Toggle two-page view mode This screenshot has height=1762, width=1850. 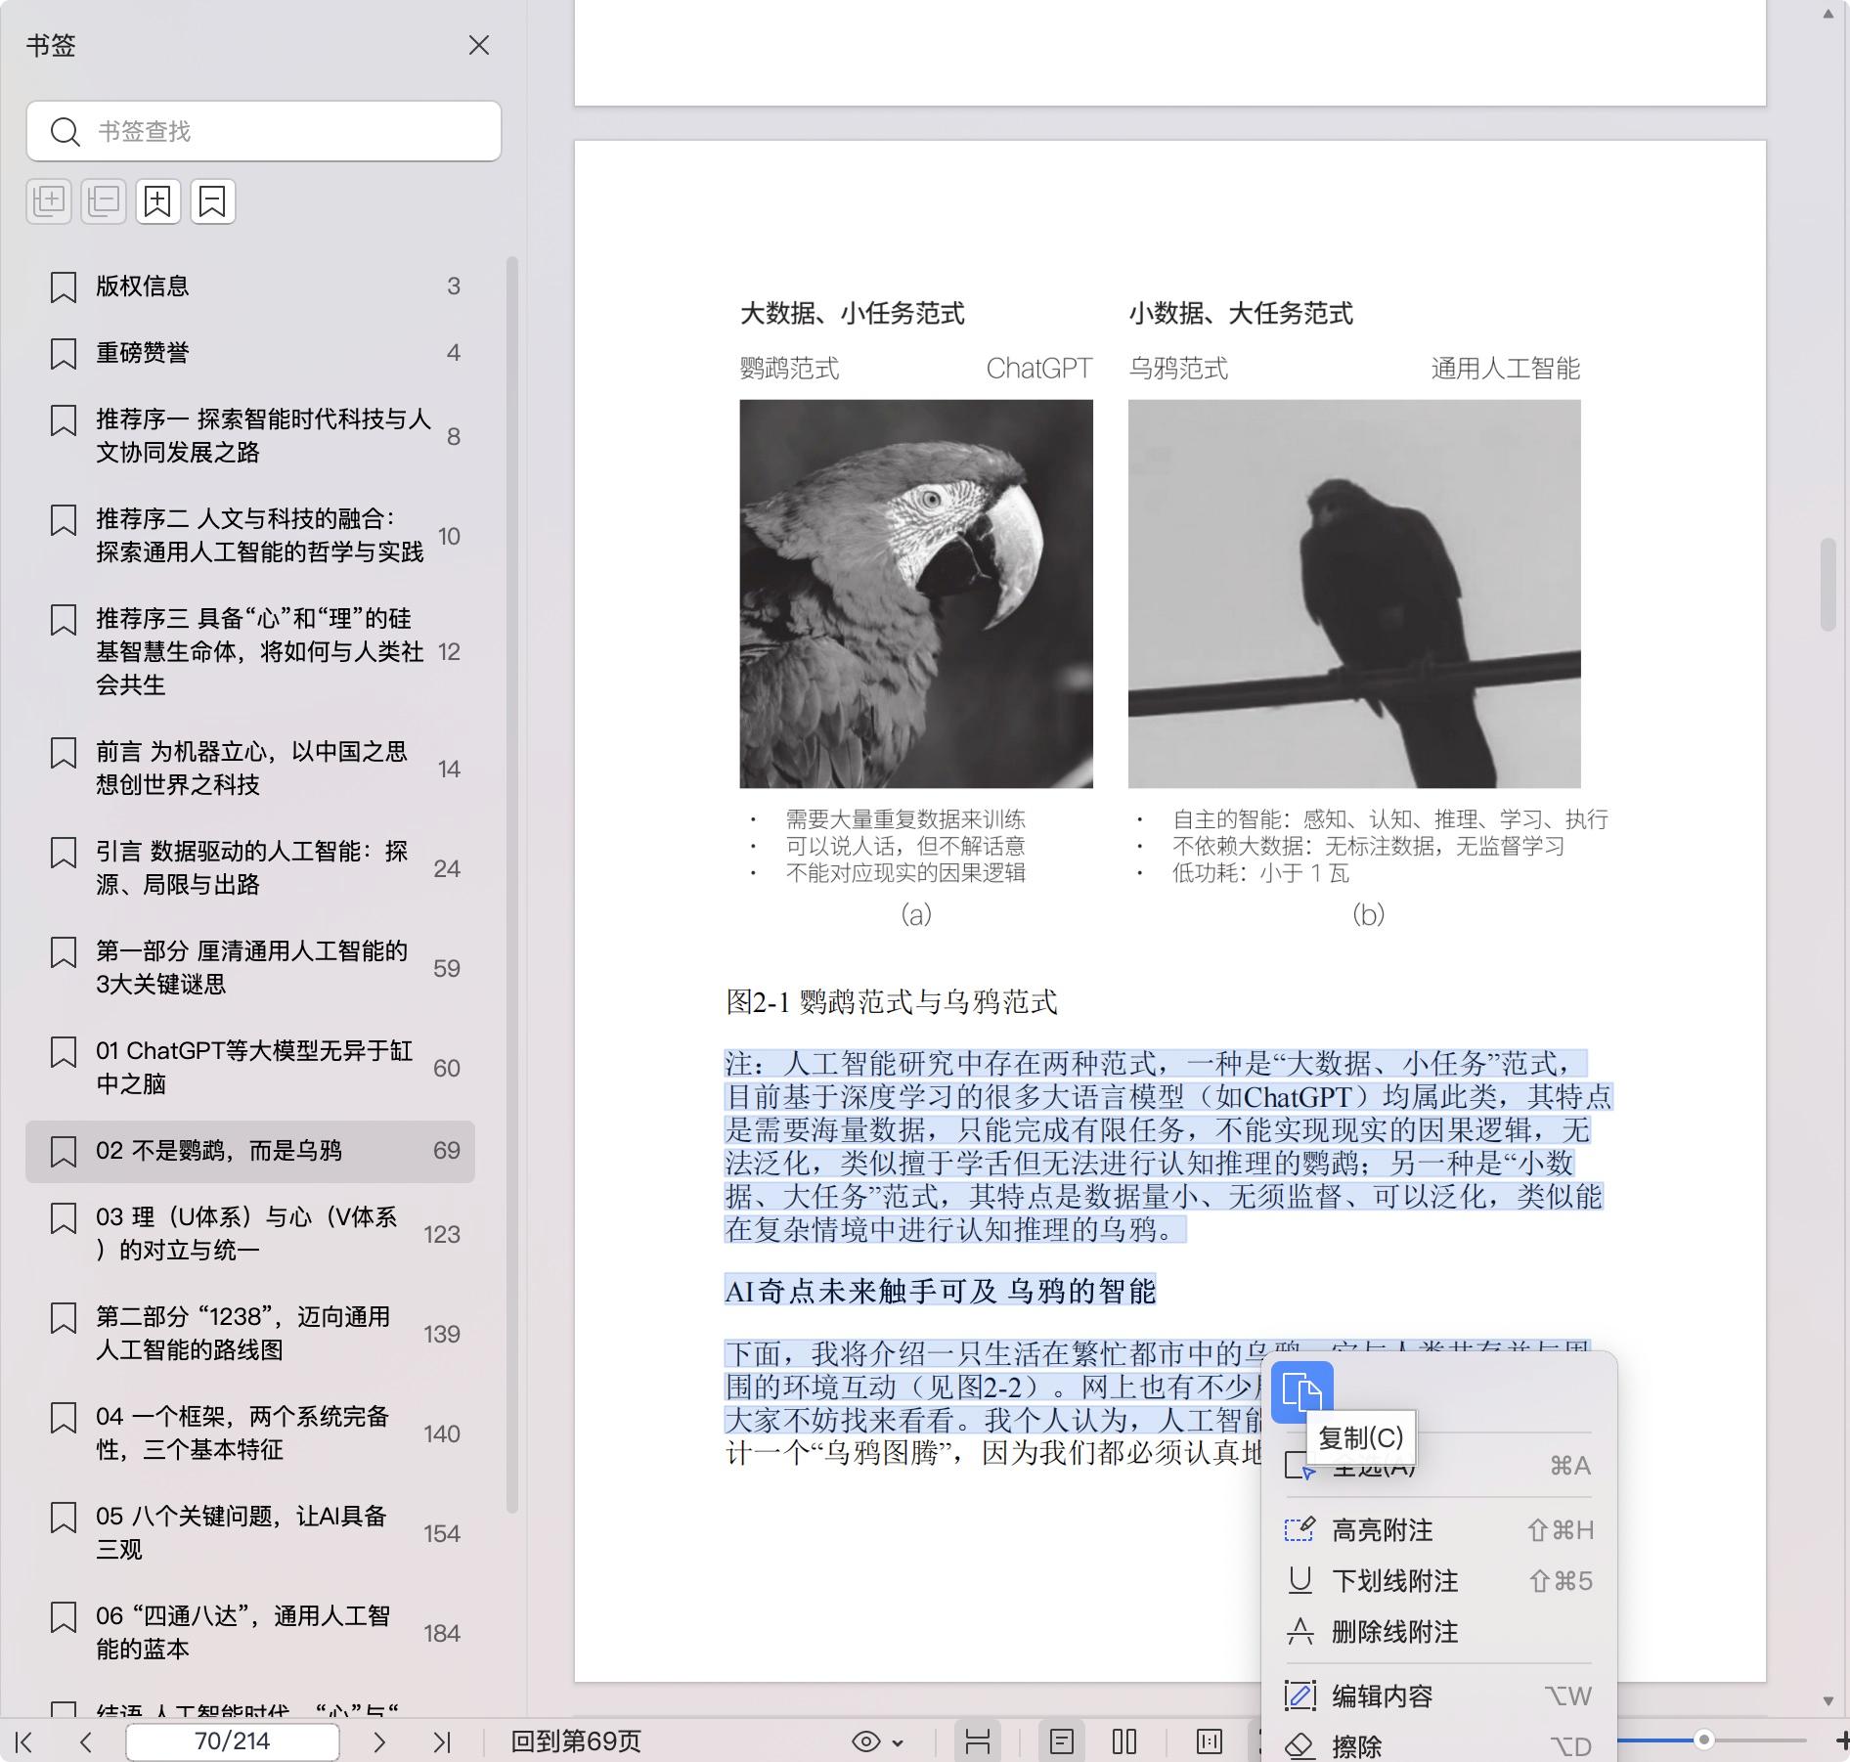1124,1741
